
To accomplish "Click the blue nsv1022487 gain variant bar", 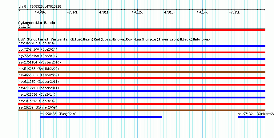I will pos(142,46).
